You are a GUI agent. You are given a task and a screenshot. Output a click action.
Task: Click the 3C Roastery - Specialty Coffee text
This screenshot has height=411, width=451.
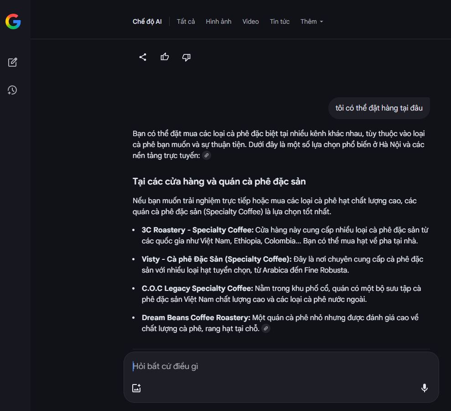click(x=197, y=230)
